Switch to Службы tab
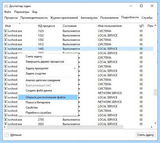Viewport: 160px width, 143px height. pyautogui.click(x=147, y=18)
